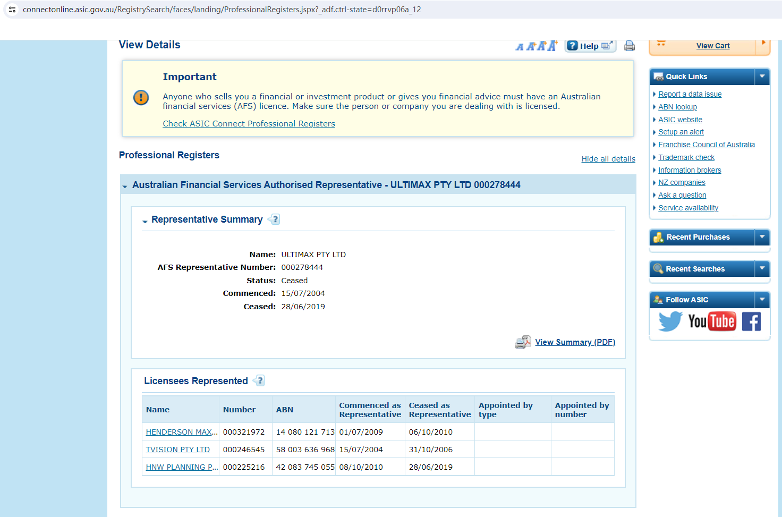This screenshot has width=782, height=517.
Task: Open Check ASIC Connect Professional Registers link
Action: 249,124
